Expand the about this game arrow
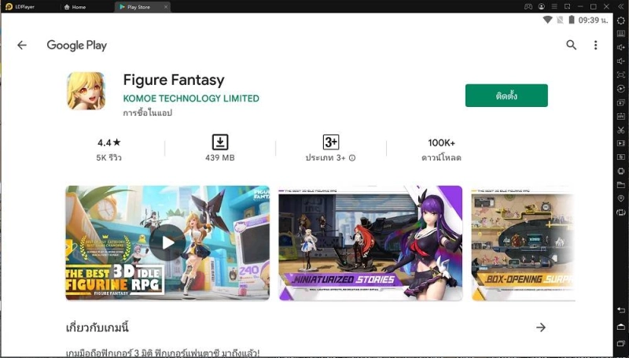The height and width of the screenshot is (358, 629). point(541,327)
